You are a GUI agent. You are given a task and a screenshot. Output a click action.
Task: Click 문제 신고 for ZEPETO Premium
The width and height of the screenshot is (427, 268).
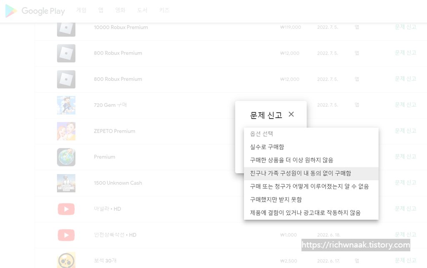tap(405, 131)
